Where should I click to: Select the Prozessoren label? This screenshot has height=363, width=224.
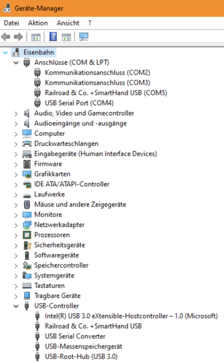pyautogui.click(x=52, y=235)
